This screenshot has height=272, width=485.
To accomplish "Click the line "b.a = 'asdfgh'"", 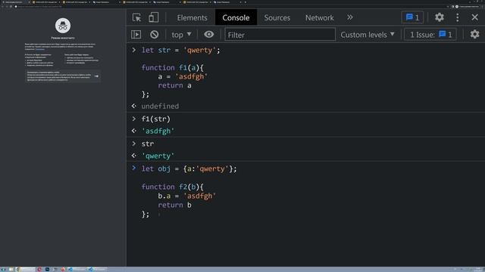I will [x=187, y=196].
